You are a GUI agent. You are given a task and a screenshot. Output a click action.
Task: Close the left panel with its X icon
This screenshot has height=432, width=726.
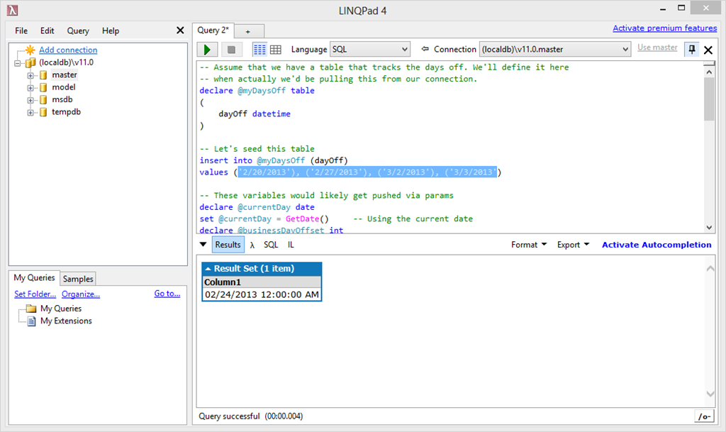click(x=180, y=31)
